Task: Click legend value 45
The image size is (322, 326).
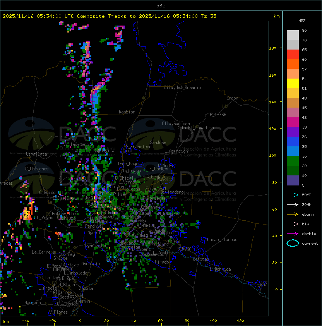Action: click(304, 108)
